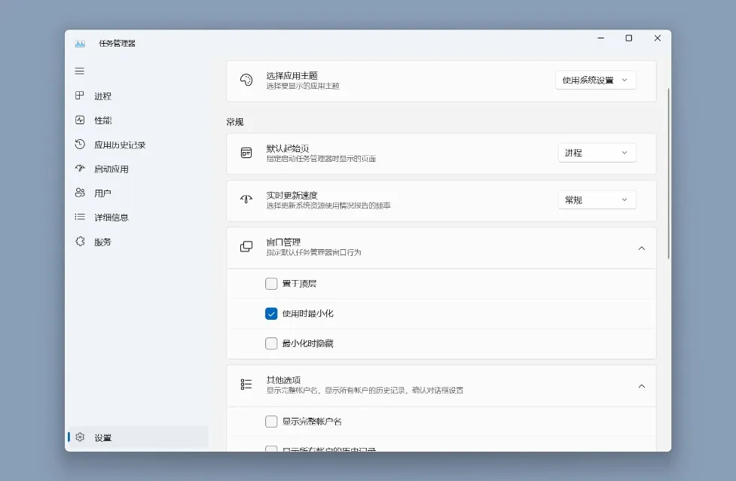
Task: Click the Settings (设置) gear icon
Action: pos(80,437)
